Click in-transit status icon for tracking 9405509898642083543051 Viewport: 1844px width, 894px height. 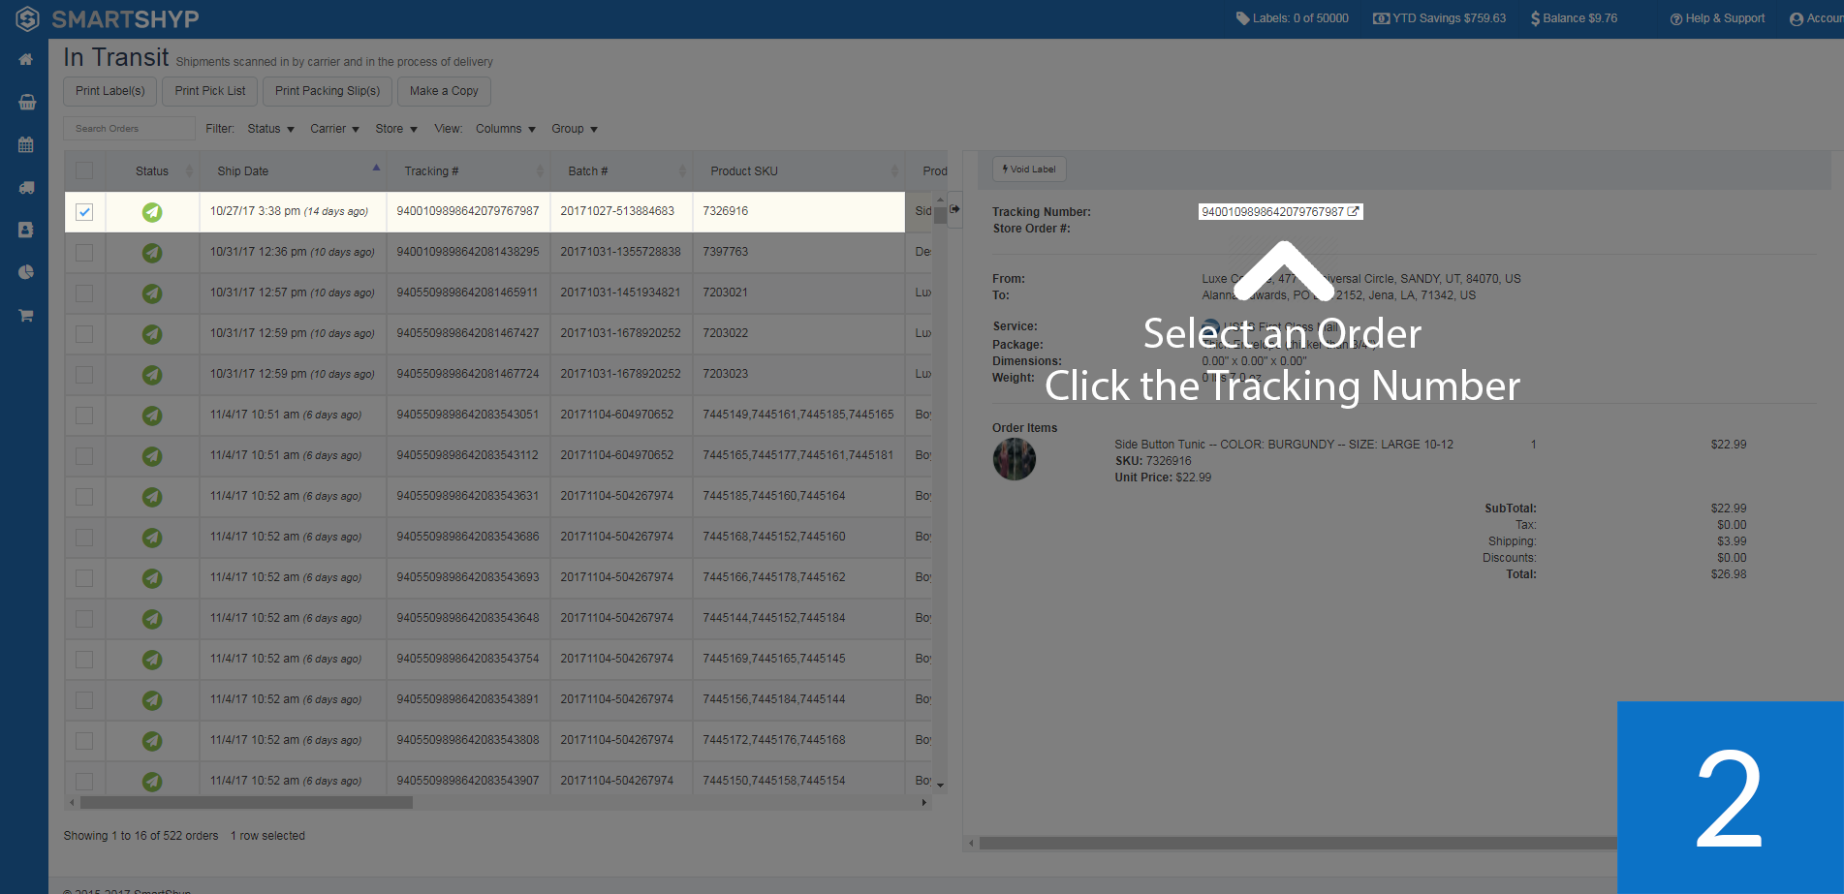coord(152,416)
